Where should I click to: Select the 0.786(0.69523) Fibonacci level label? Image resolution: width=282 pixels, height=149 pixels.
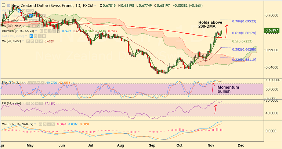click(244, 21)
